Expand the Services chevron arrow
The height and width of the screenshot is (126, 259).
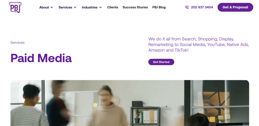coord(75,7)
